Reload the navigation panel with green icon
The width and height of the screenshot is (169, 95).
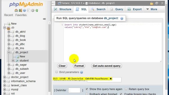click(x=37, y=11)
